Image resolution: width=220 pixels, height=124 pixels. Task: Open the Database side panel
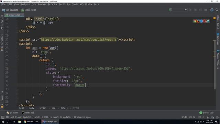point(218,39)
